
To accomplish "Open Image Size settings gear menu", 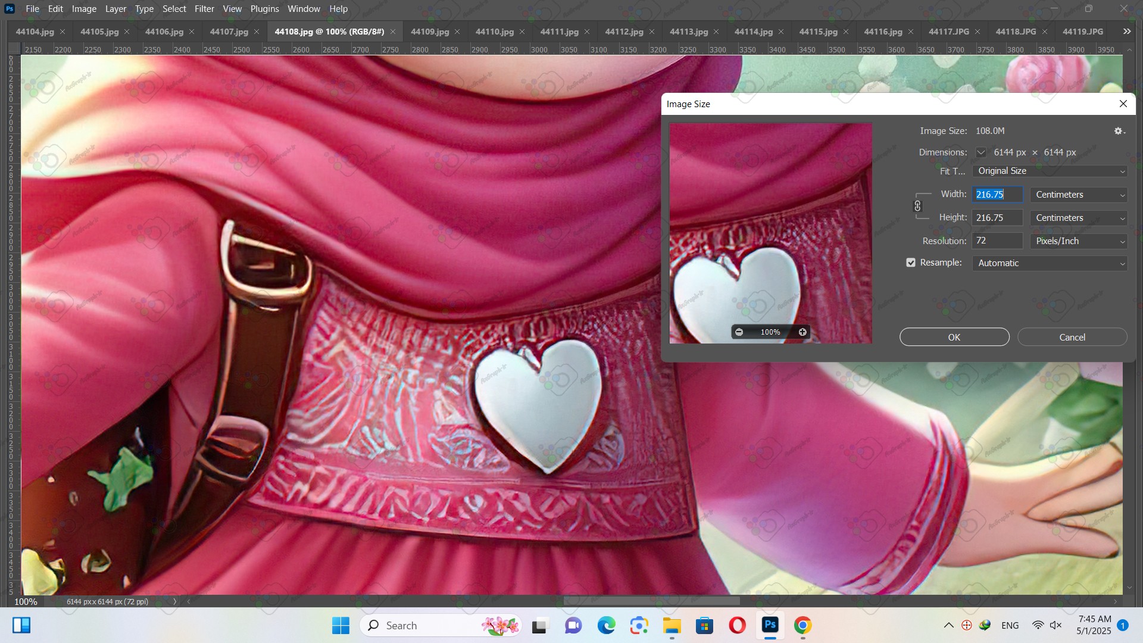I will 1119,131.
